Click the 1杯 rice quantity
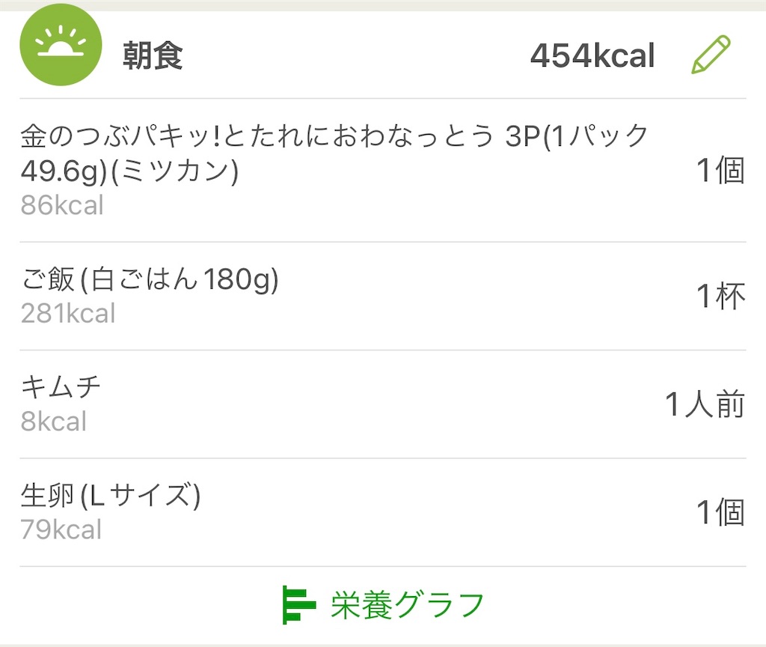 (721, 296)
